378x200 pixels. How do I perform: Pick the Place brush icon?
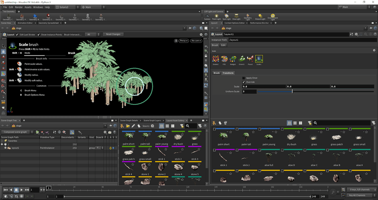pyautogui.click(x=250, y=59)
